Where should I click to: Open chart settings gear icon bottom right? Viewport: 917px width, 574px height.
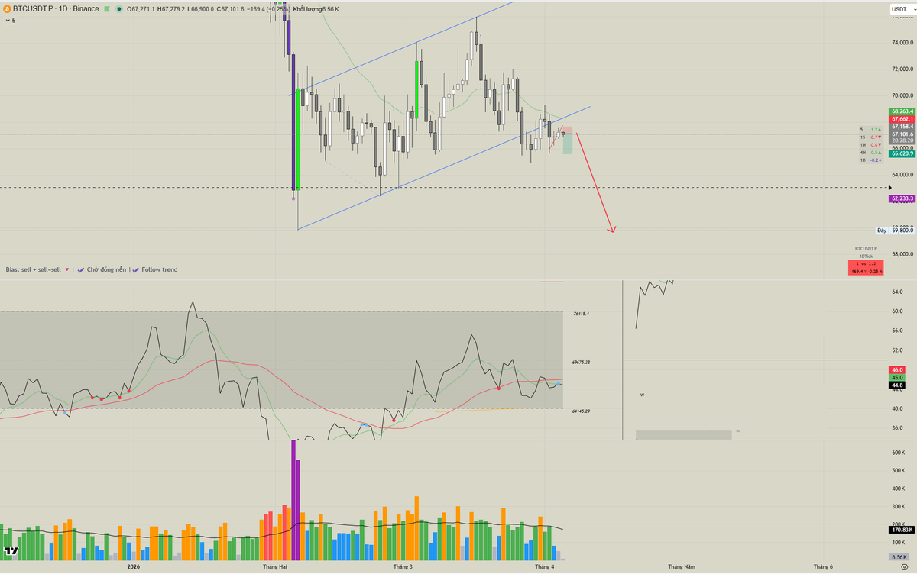click(904, 567)
